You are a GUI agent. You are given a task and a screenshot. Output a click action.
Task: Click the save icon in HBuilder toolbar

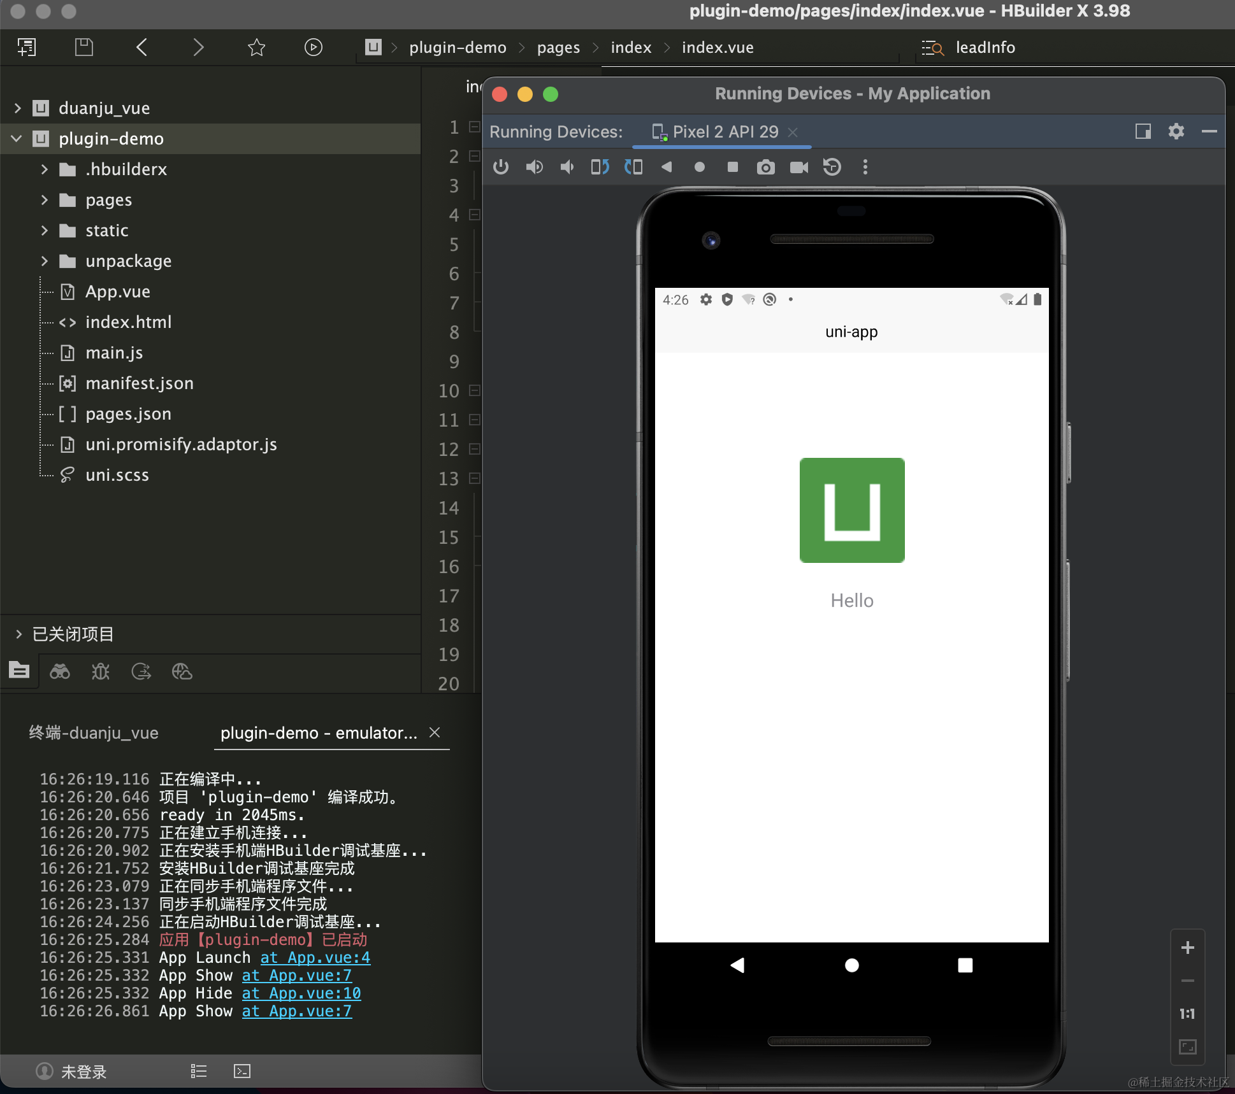pos(84,47)
